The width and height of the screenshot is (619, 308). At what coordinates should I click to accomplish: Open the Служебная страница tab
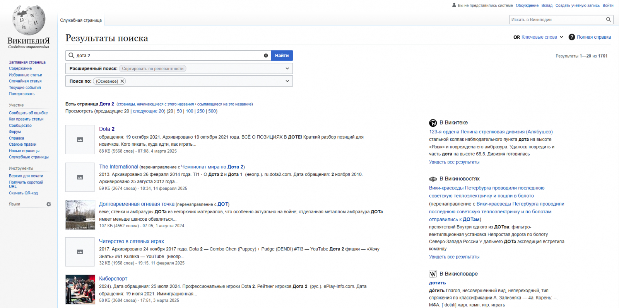point(81,20)
